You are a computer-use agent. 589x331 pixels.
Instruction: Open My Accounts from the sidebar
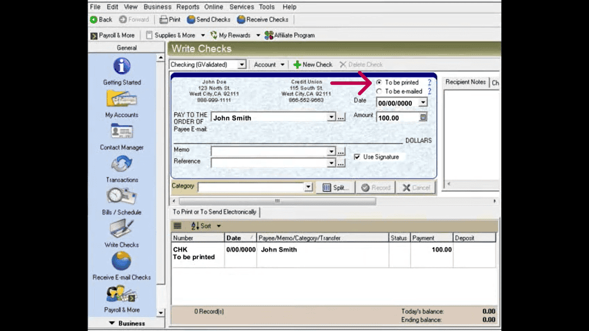[121, 99]
